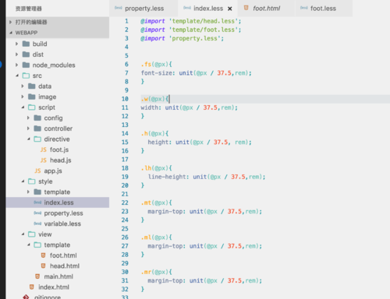
Task: Click line number 10 in gutter
Action: 125,99
